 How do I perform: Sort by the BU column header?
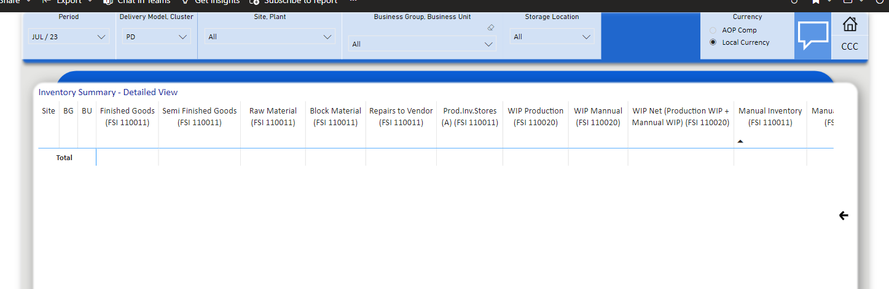(x=87, y=111)
